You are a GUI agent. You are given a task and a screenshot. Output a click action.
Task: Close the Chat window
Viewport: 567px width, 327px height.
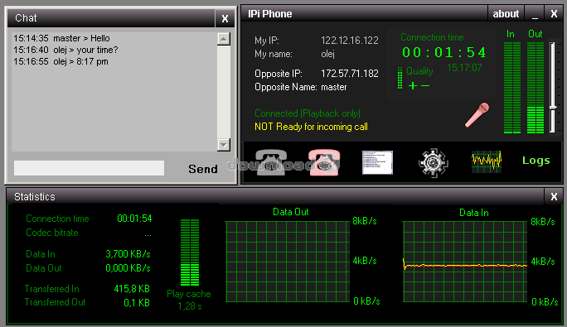tap(225, 18)
